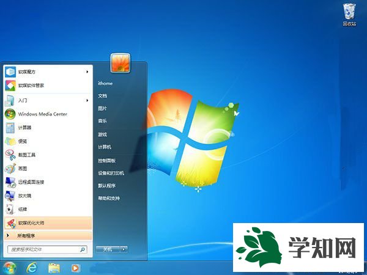The height and width of the screenshot is (275, 367).
Task: Click the user account picture
Action: (120, 63)
